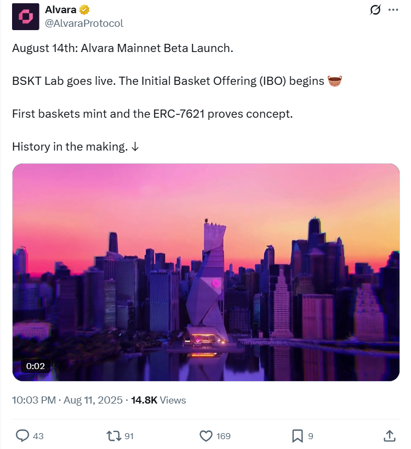Click the Alvara profile avatar

[26, 16]
